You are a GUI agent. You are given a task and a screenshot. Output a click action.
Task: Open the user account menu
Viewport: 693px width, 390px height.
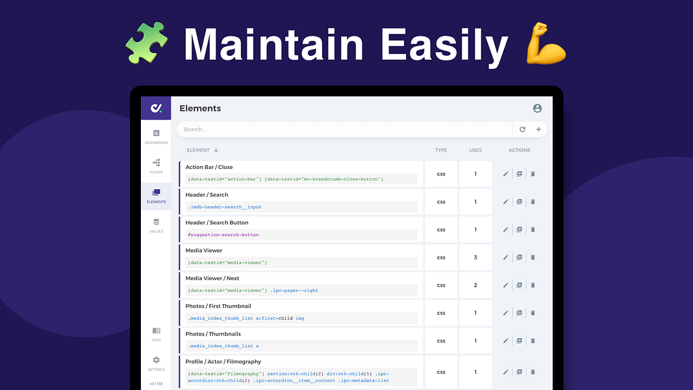pyautogui.click(x=537, y=109)
